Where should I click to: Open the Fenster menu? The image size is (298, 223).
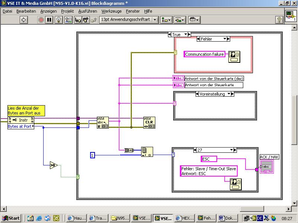(x=133, y=11)
